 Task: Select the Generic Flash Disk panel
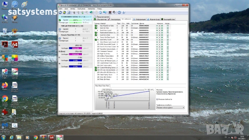(x=75, y=38)
